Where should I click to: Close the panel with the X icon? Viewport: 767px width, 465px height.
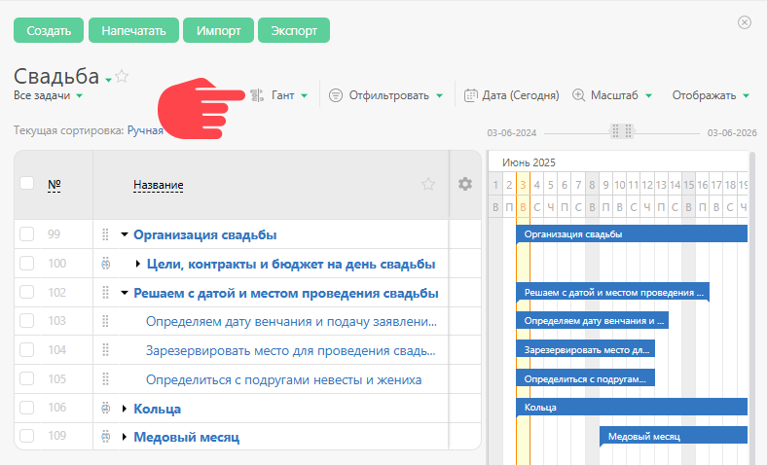click(745, 22)
